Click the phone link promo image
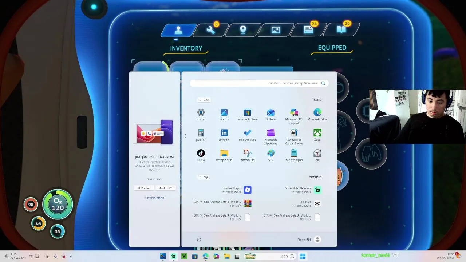The height and width of the screenshot is (262, 466). click(x=154, y=132)
